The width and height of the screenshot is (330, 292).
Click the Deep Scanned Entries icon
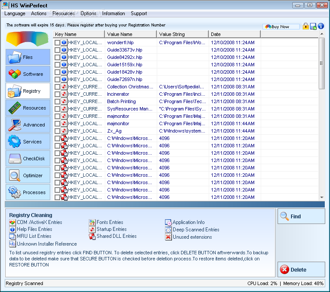tap(168, 230)
